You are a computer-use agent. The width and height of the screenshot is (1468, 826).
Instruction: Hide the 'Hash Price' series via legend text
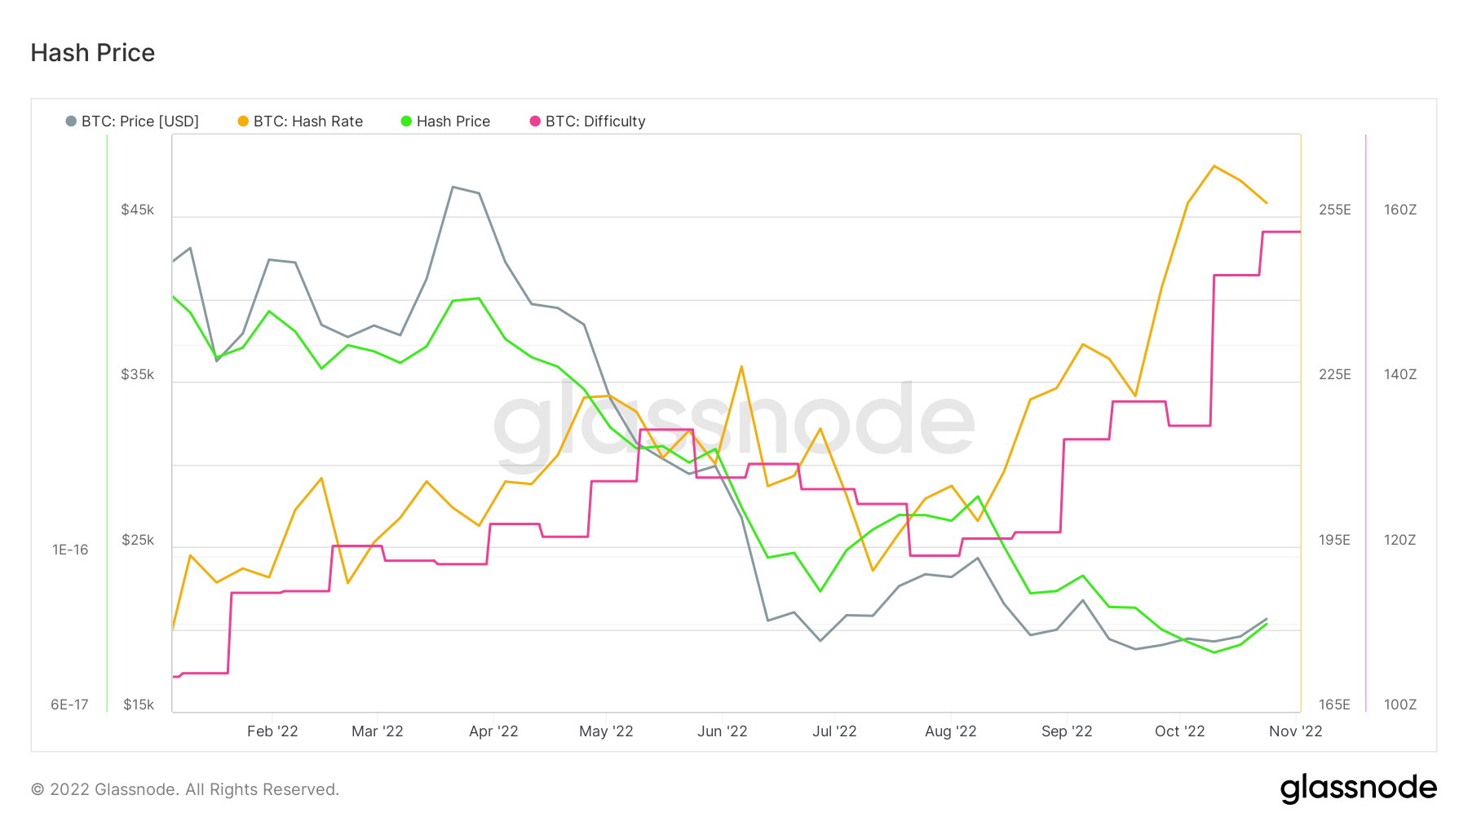click(453, 121)
